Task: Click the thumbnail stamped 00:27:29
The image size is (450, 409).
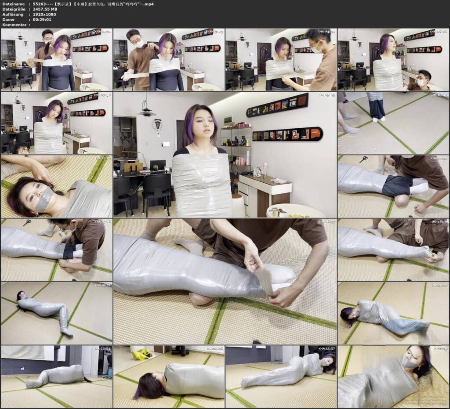Action: 393,376
